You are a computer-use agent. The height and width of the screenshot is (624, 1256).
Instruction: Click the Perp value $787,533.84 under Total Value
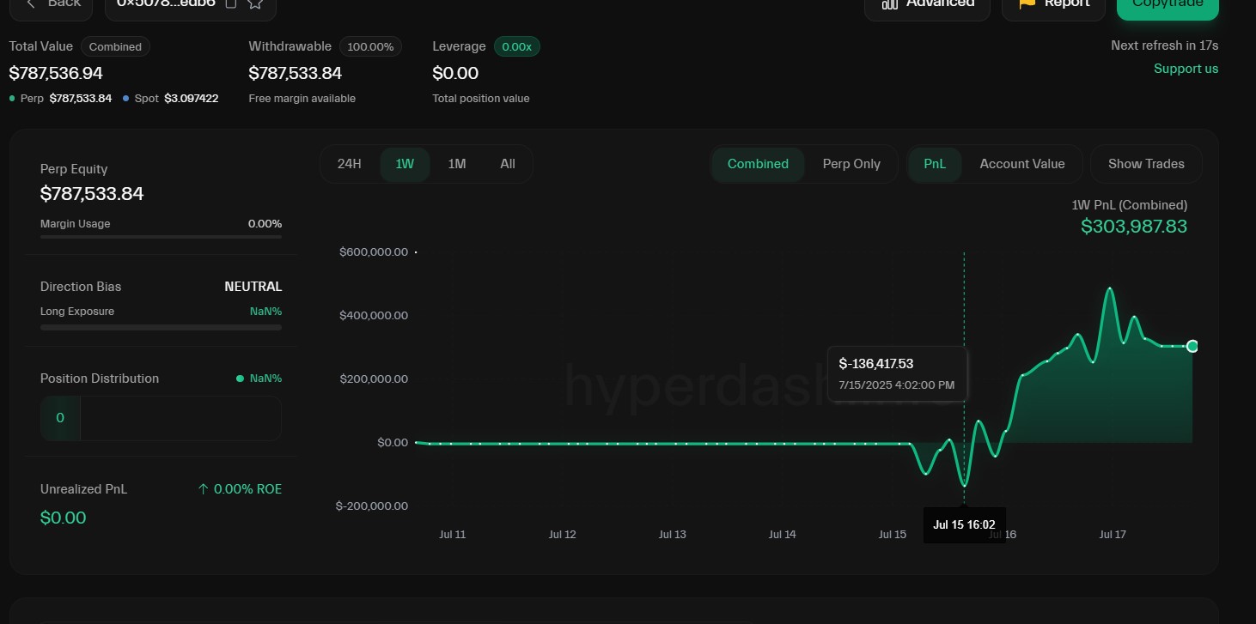pyautogui.click(x=81, y=99)
